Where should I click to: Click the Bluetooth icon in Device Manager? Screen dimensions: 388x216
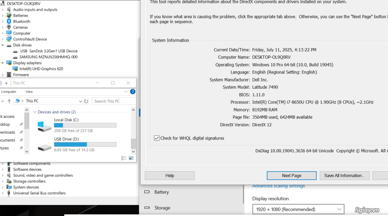coord(9,21)
